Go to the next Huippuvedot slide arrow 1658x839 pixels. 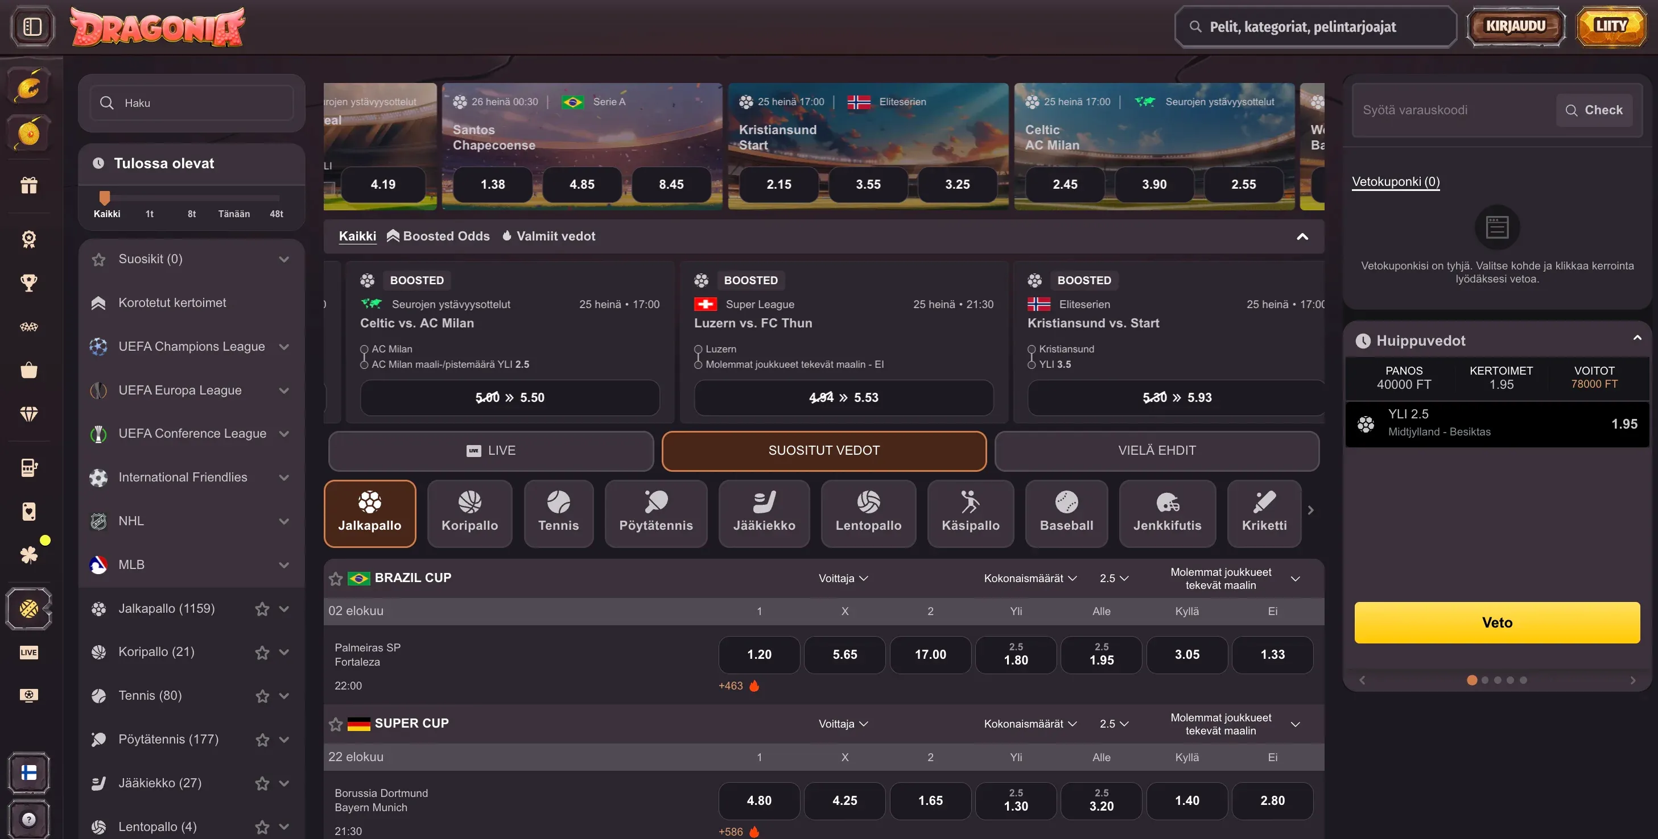click(x=1632, y=680)
